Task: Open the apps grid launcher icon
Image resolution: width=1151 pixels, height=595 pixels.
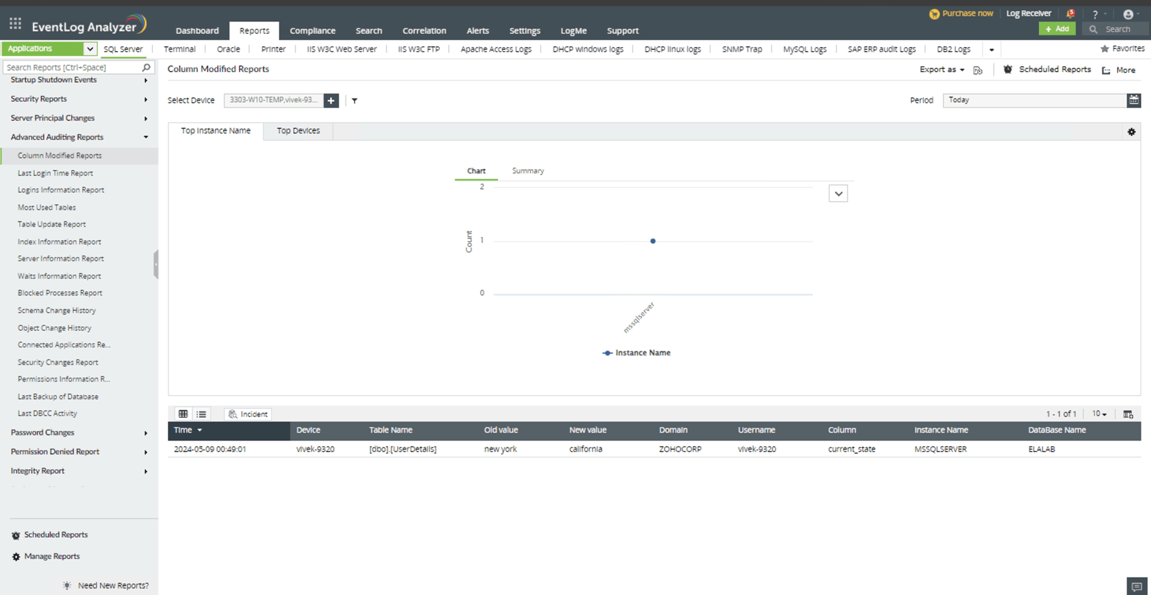Action: pos(15,24)
